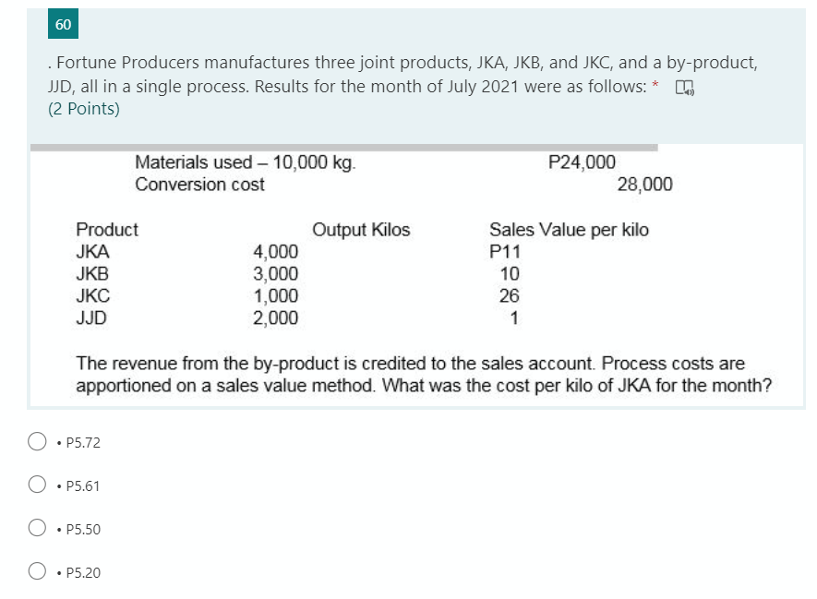Click the P24,000 amount in the image
The width and height of the screenshot is (817, 599).
(x=582, y=162)
